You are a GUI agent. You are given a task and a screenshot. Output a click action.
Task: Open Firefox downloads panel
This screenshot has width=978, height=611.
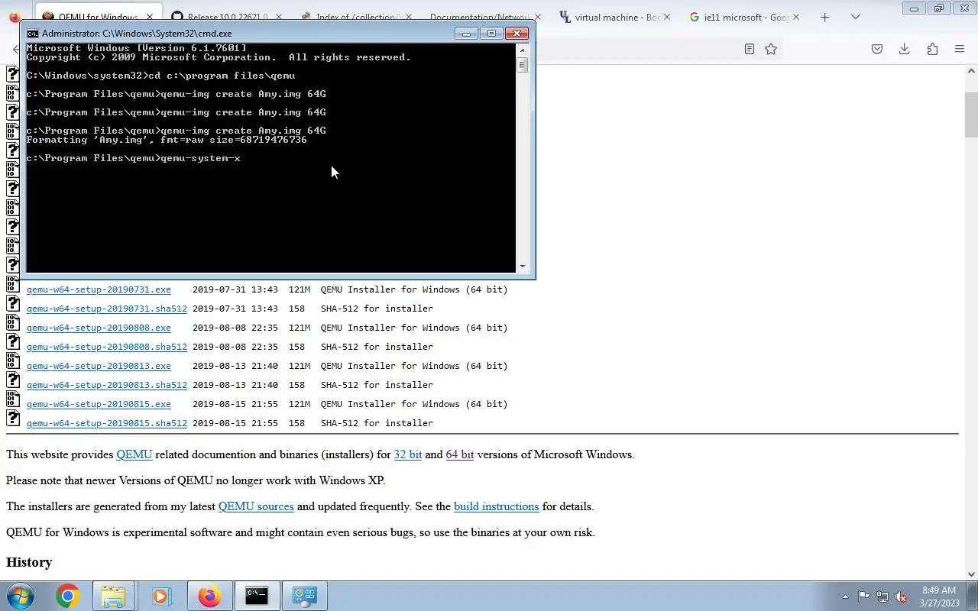(x=904, y=49)
